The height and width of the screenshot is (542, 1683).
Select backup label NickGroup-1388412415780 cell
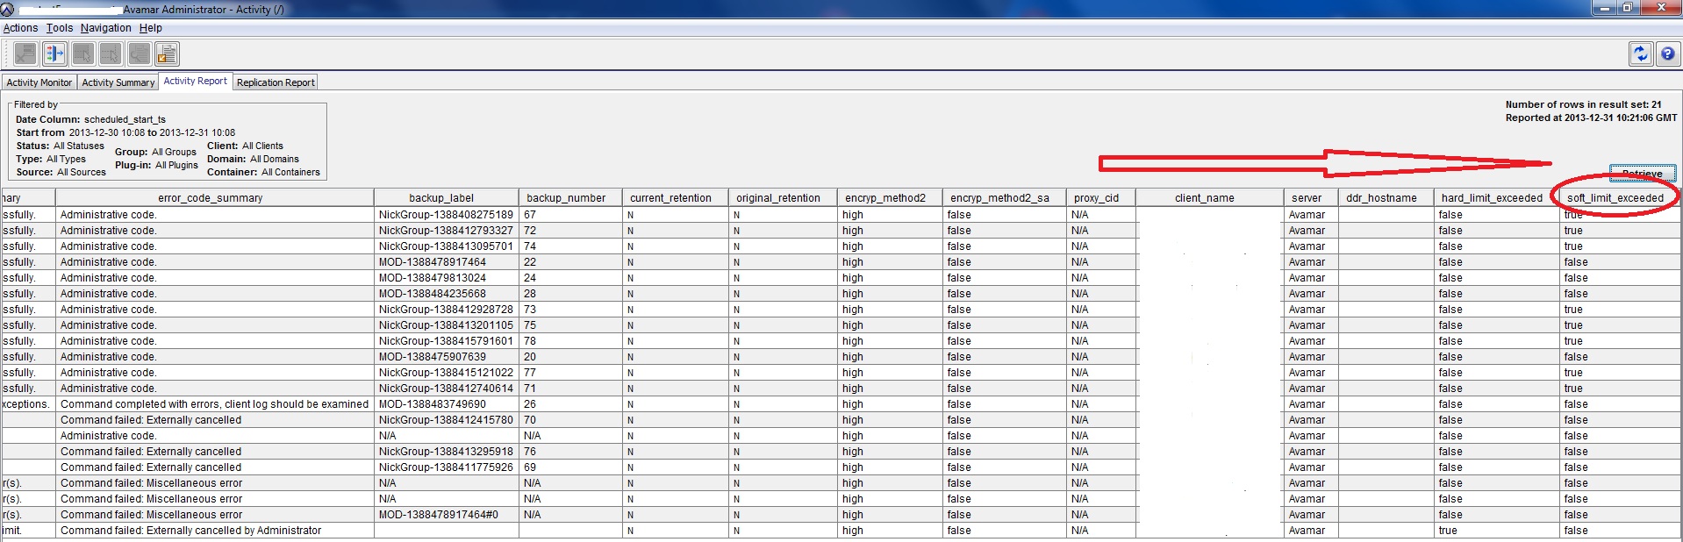446,420
